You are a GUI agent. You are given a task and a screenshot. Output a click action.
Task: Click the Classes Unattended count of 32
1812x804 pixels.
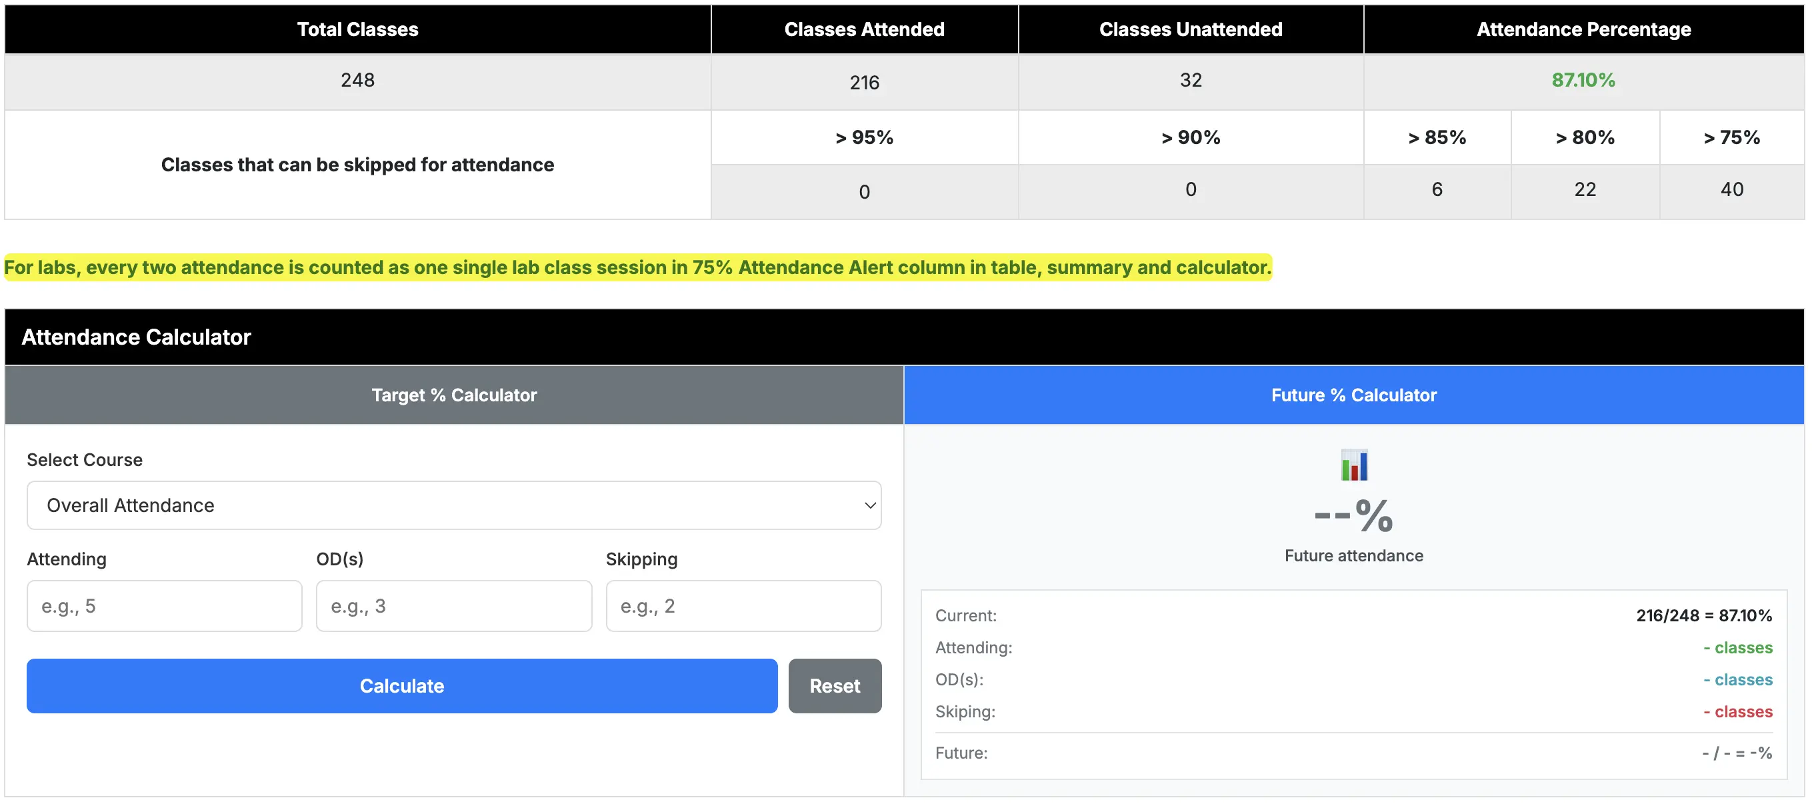click(x=1190, y=80)
